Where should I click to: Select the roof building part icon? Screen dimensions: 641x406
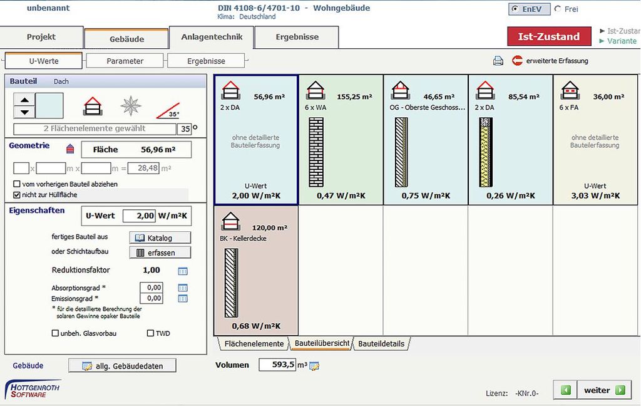[x=93, y=105]
